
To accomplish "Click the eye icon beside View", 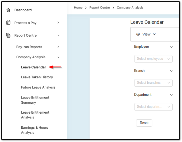I will point(138,34).
